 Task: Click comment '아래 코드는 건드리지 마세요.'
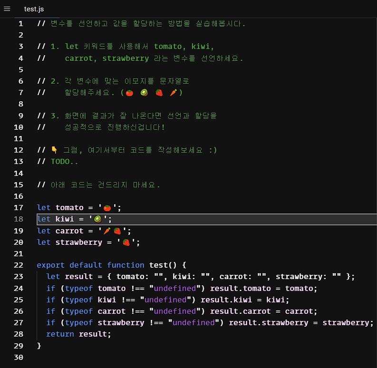106,185
